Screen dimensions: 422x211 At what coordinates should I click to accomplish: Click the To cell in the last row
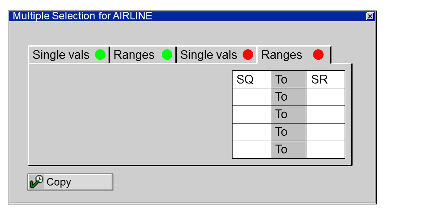tap(288, 150)
